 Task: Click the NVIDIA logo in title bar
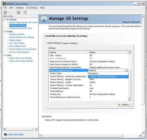4,4
